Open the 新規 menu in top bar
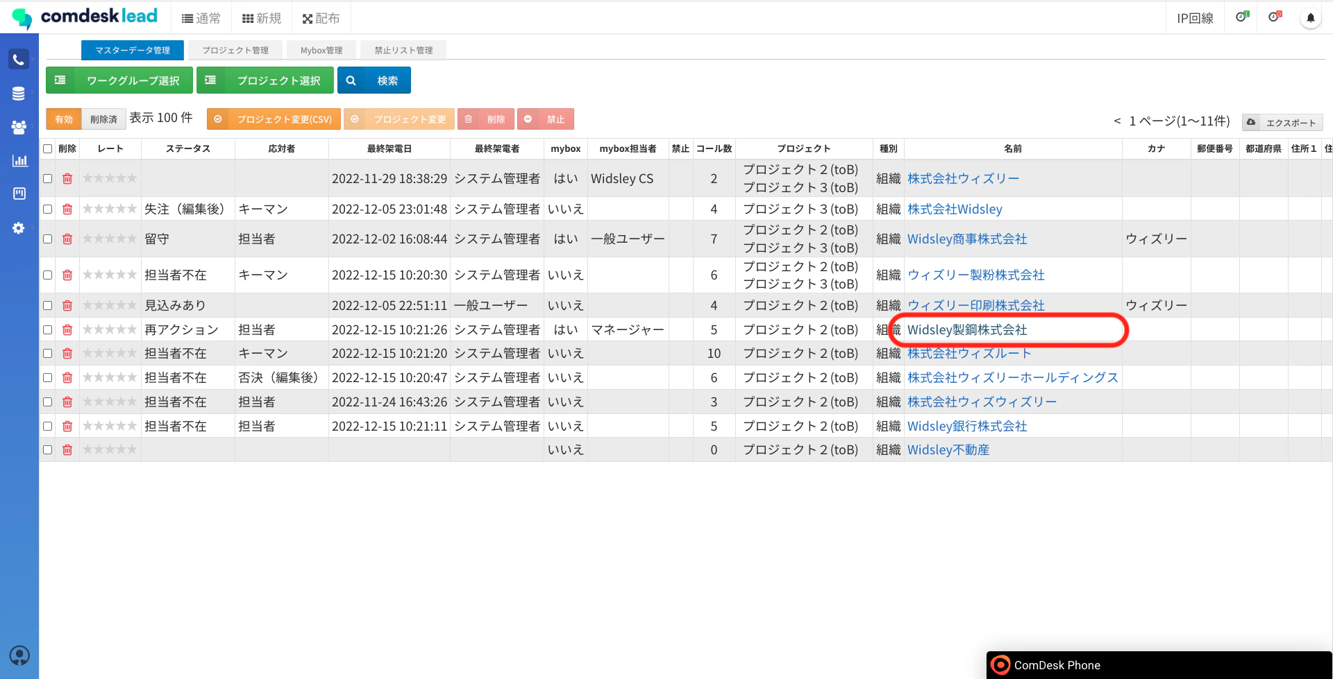 tap(262, 19)
